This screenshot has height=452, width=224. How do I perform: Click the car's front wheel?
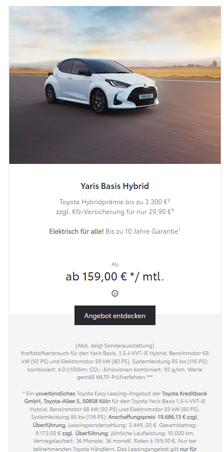99,102
